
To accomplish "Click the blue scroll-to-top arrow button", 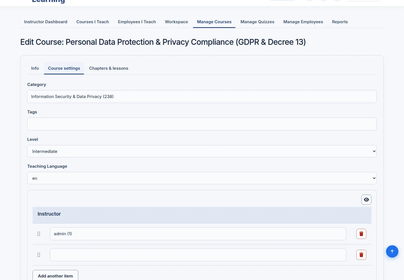I will [392, 251].
